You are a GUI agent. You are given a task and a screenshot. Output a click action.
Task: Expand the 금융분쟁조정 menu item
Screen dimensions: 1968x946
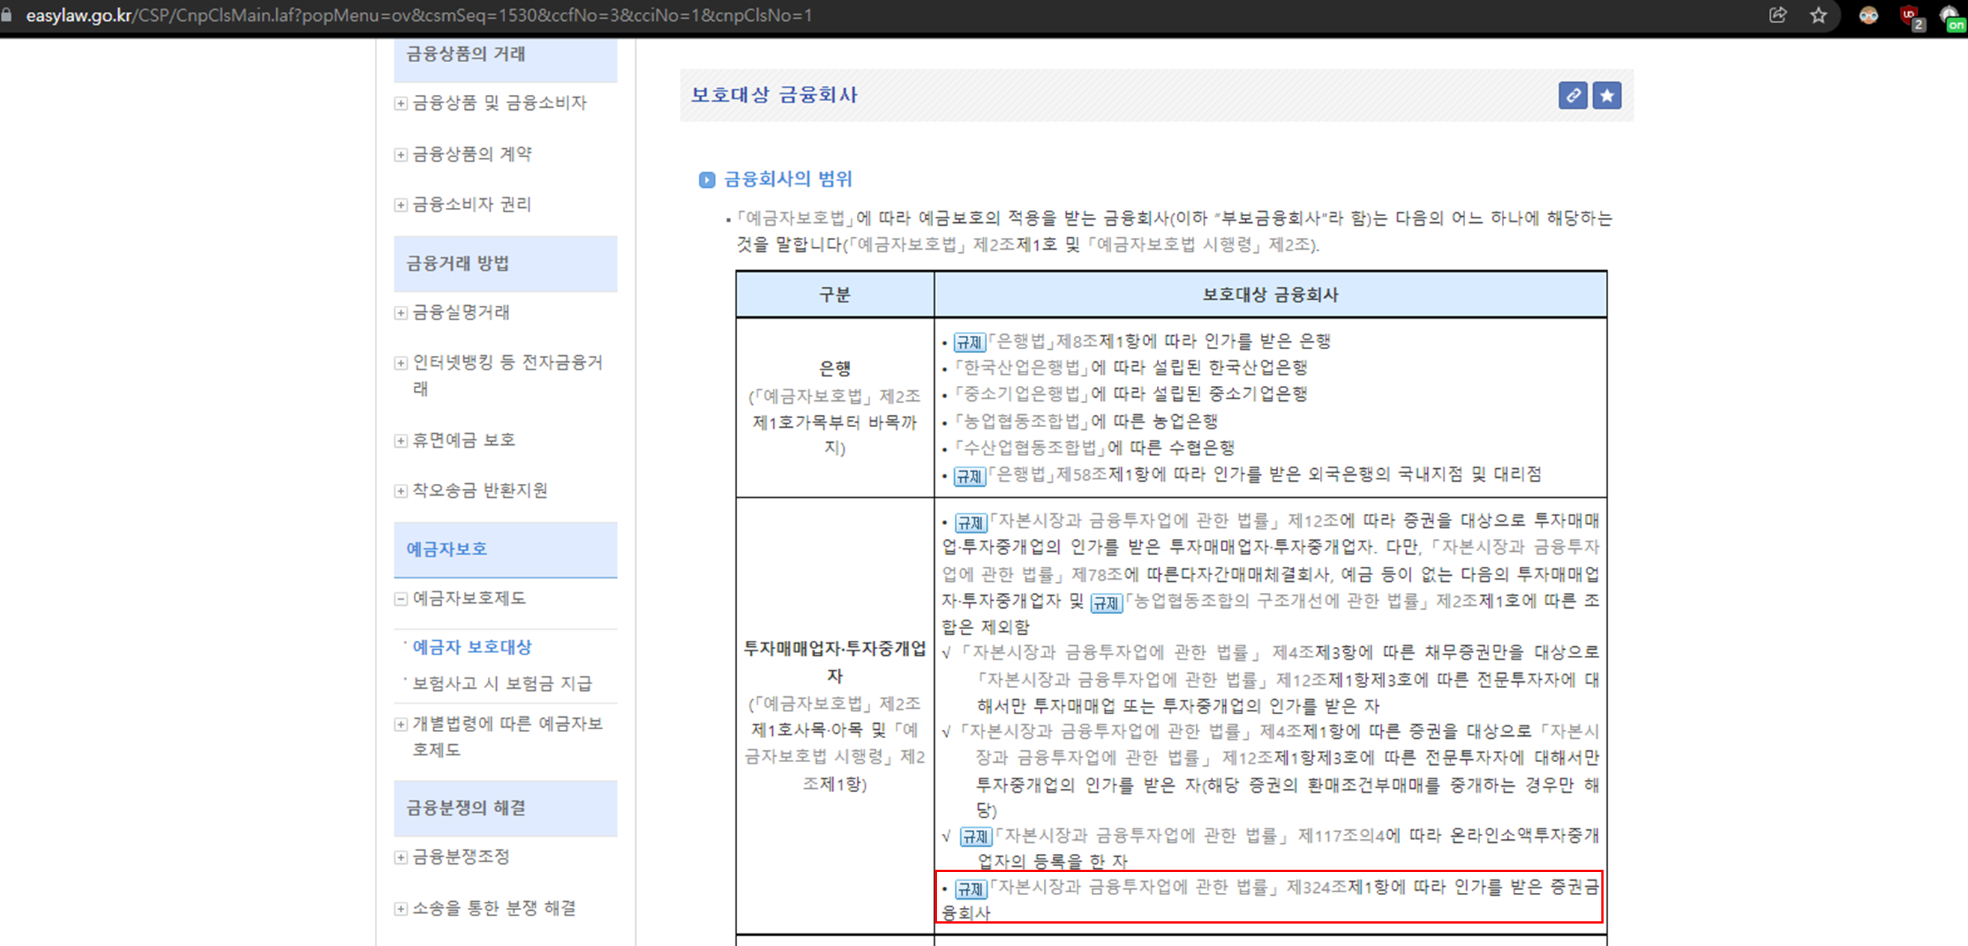coord(400,858)
